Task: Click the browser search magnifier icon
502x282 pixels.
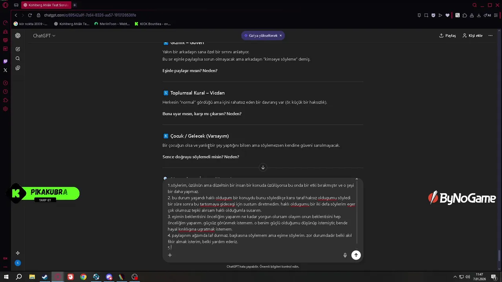Action: 475,5
